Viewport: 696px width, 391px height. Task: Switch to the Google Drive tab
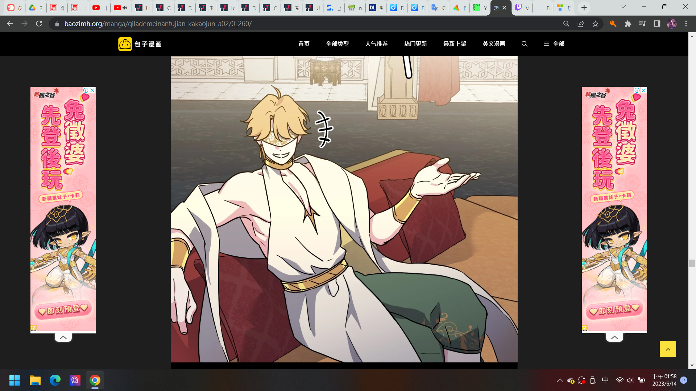click(x=36, y=8)
